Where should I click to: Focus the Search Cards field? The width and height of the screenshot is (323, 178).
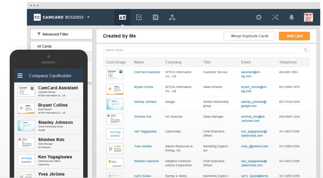[206, 50]
